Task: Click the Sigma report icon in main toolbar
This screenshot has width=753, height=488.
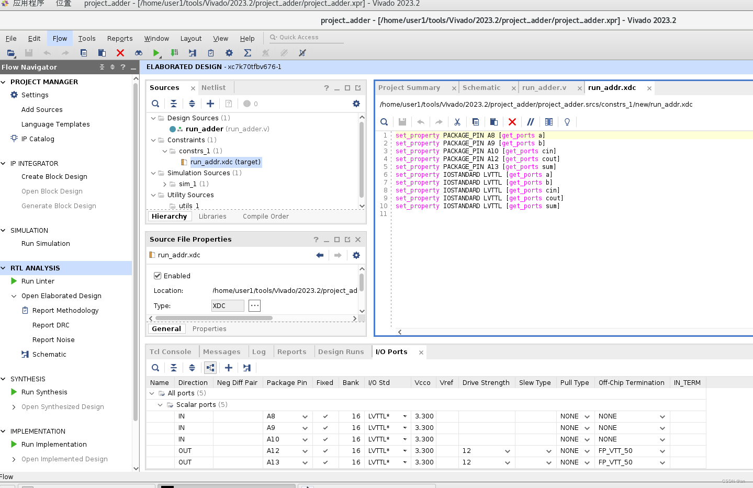Action: pos(248,53)
